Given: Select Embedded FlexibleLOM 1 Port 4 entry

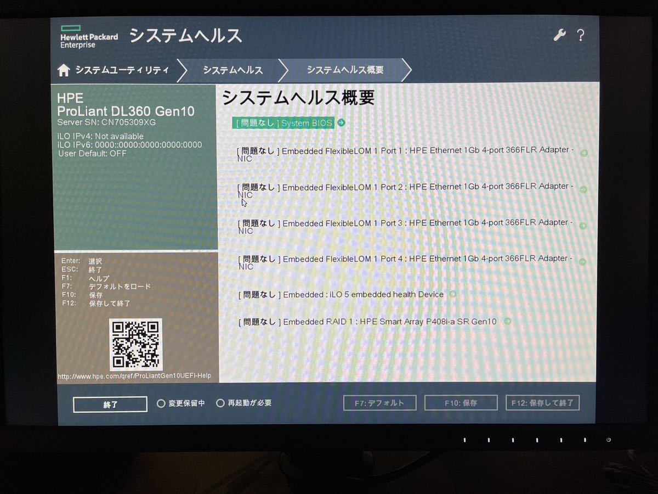Looking at the screenshot, I should point(405,262).
